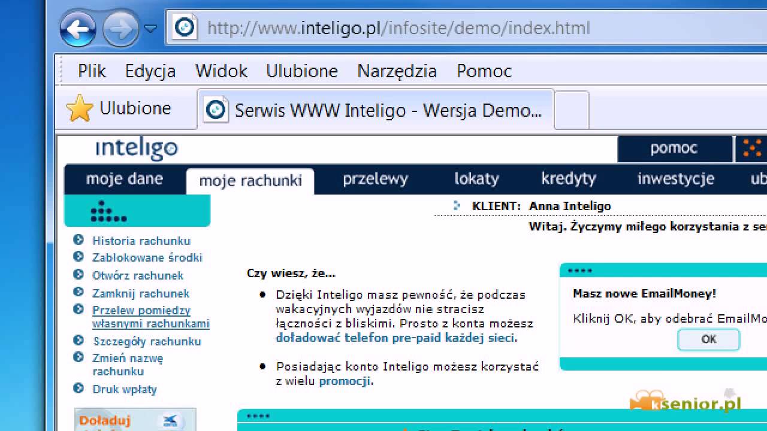The width and height of the screenshot is (767, 431).
Task: Click the Masz nowe EmailMoney! heading
Action: coord(644,294)
